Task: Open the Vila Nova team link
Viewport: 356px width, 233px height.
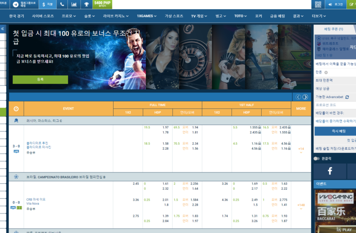Action: [x=33, y=203]
